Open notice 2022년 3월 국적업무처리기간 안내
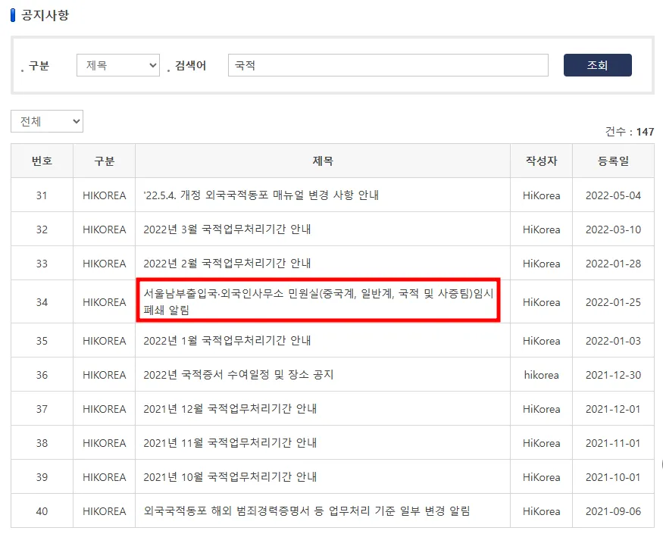 [x=227, y=229]
